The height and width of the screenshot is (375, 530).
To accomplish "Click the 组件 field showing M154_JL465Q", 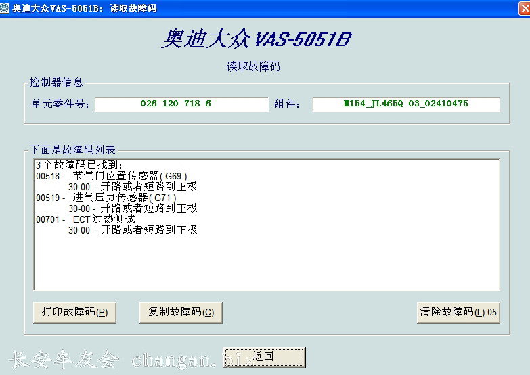I will coord(406,104).
